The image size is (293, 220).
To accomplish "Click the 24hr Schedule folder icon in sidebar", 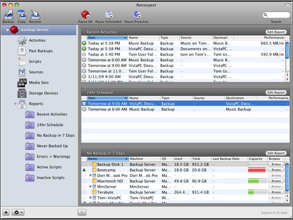I will 30,125.
